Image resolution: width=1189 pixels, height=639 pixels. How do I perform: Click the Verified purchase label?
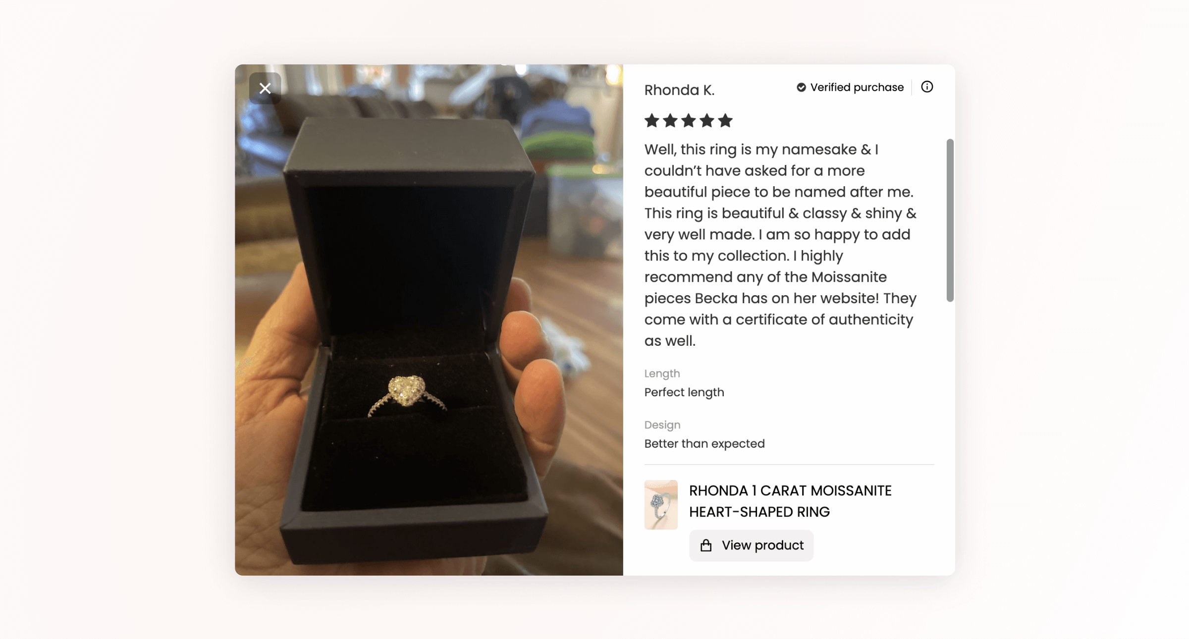[857, 87]
